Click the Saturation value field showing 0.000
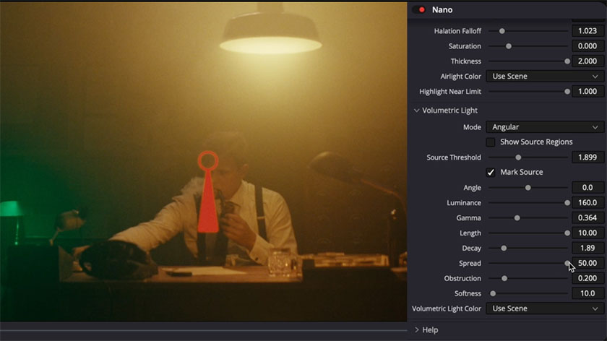This screenshot has height=341, width=607. click(x=587, y=46)
